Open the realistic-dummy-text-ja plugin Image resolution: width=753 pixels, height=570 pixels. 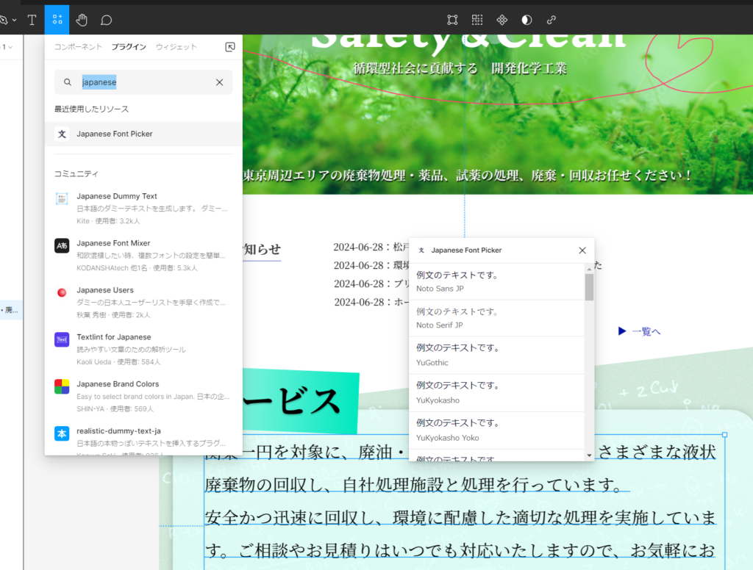[143, 439]
